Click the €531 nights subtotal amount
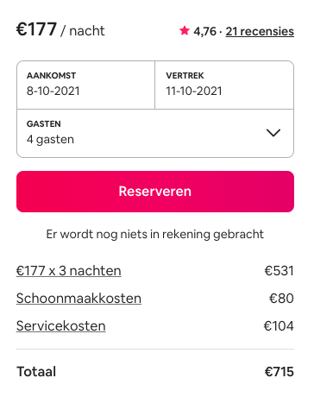The width and height of the screenshot is (314, 397). pos(279,271)
